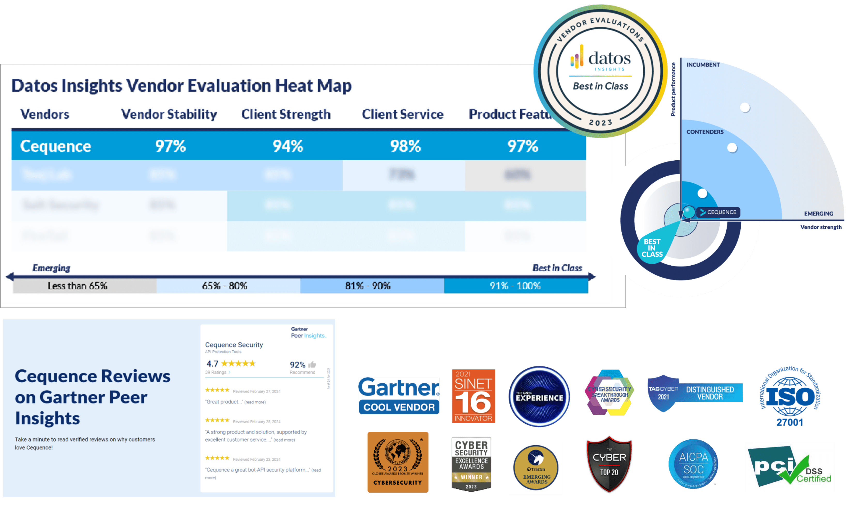Click the Heat Map title heading
This screenshot has width=847, height=529.
pyautogui.click(x=181, y=85)
